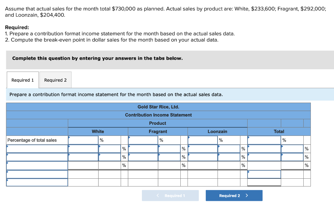Click White percentage of total sales field
334x210 pixels.
tap(83, 140)
